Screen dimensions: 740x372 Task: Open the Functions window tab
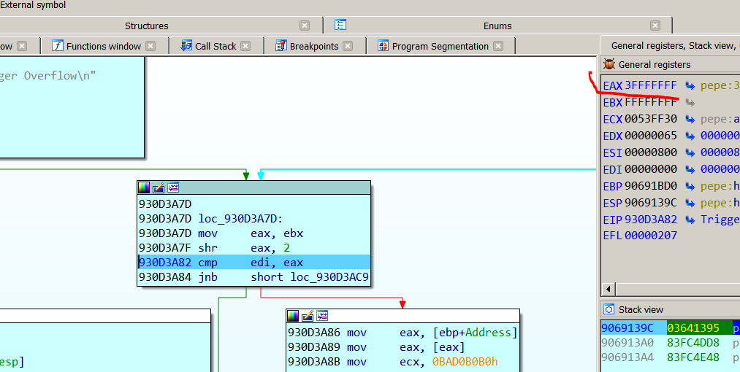coord(102,46)
